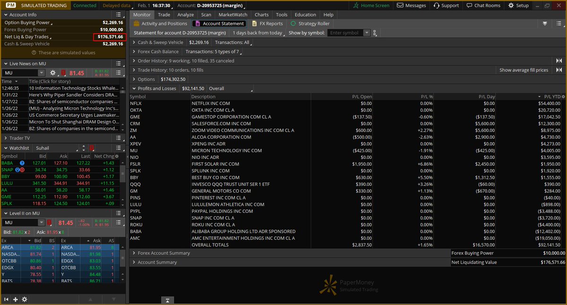Open the Suhail watchlist selector
Screen dimensions: 567x305
pos(55,148)
